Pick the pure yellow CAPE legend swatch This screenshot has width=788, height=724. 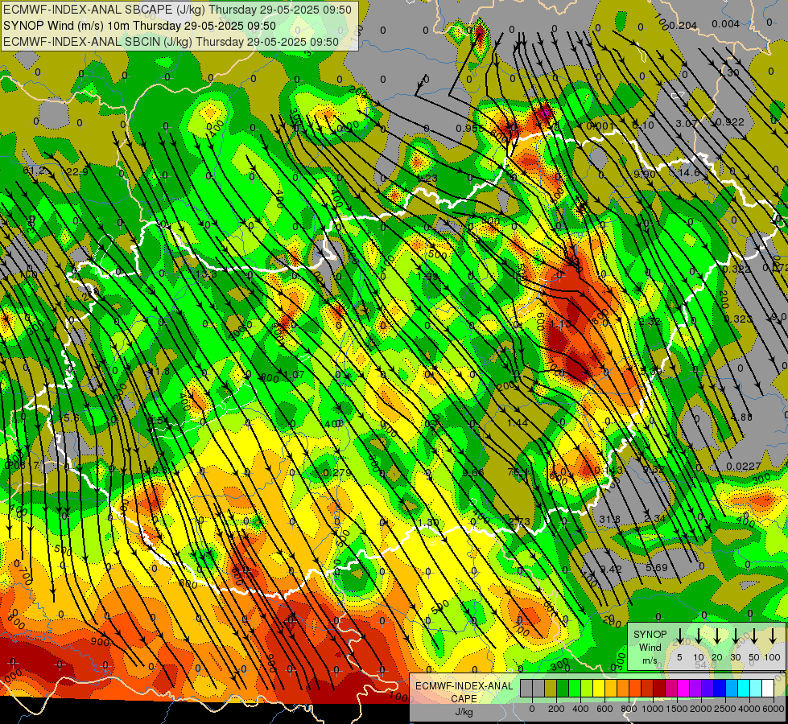599,688
